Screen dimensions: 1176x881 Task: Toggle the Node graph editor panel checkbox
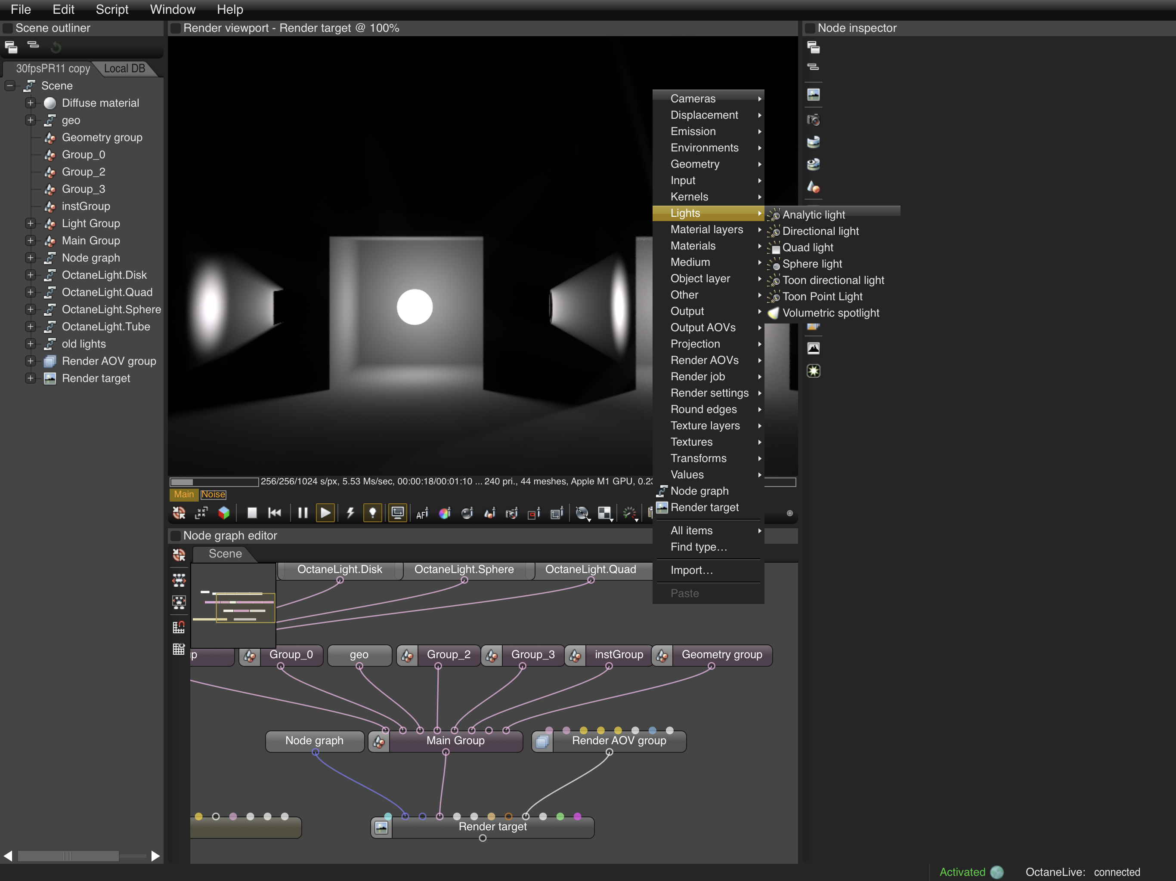click(176, 536)
